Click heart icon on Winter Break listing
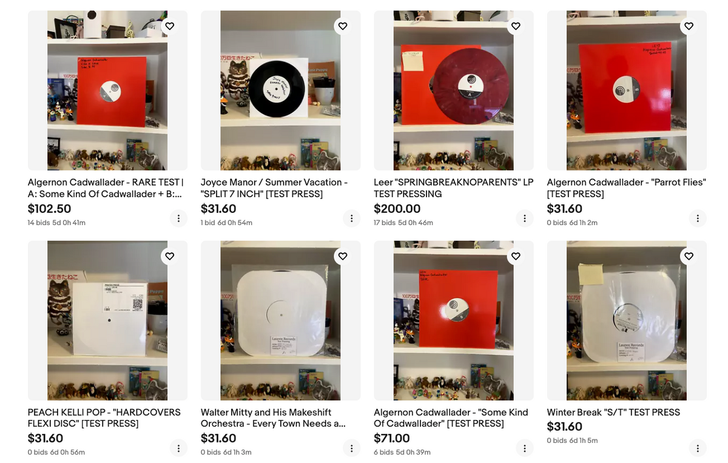 click(x=689, y=256)
